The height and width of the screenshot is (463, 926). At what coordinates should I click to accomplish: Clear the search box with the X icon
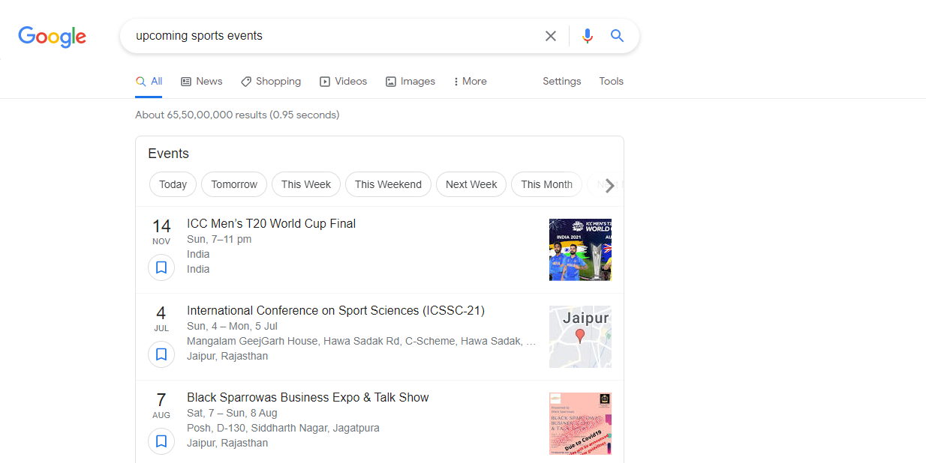tap(551, 36)
